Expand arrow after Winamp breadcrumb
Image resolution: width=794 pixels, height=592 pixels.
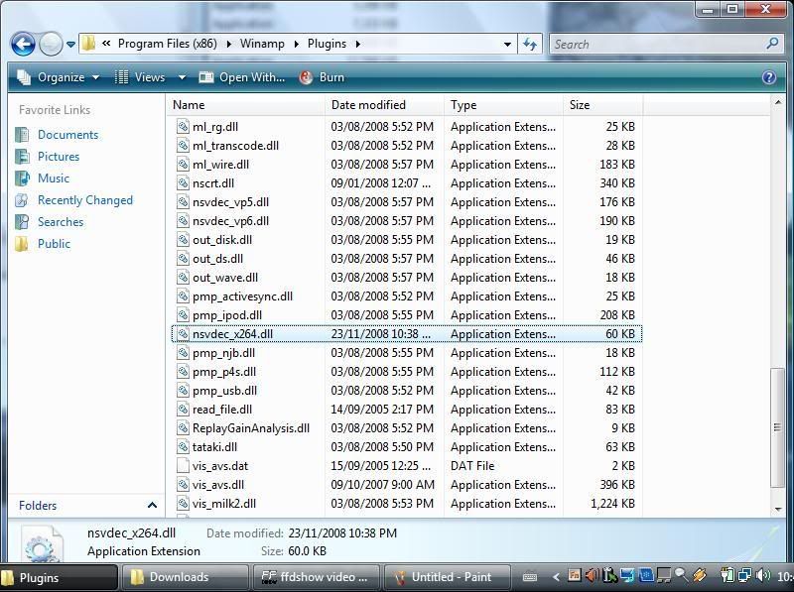[296, 45]
